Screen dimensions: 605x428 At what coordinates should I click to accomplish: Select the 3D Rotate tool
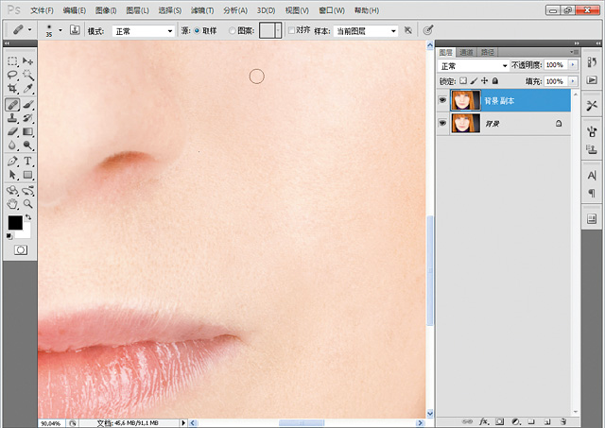pos(12,191)
